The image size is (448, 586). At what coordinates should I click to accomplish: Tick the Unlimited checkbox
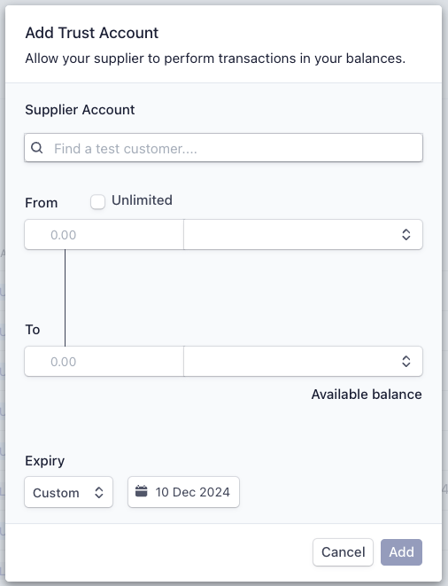(x=97, y=202)
